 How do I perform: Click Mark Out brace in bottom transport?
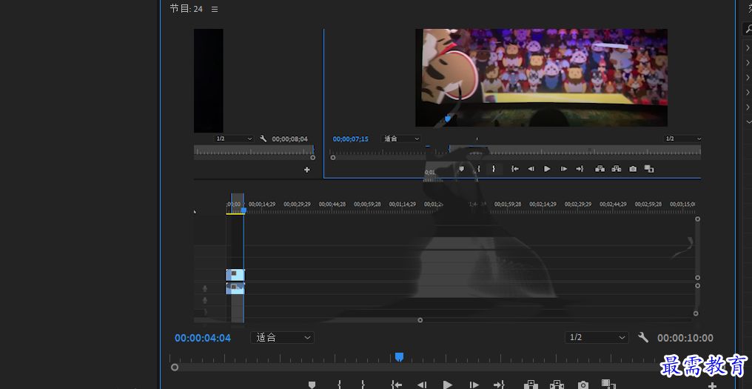click(x=363, y=385)
